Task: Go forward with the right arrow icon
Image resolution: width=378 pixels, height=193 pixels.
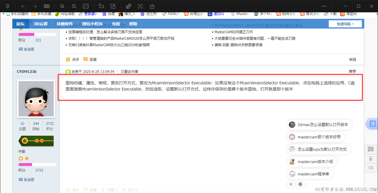Action: (35, 6)
